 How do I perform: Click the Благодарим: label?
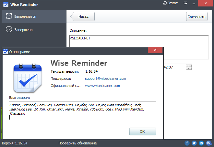[19, 98]
